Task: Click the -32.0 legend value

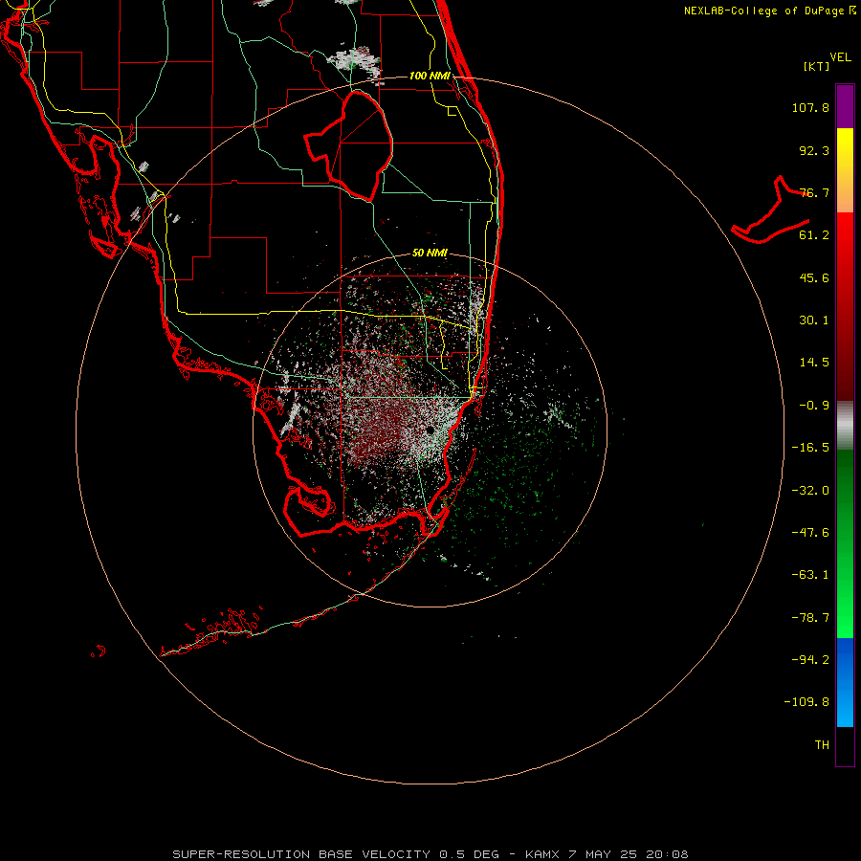Action: [x=810, y=491]
